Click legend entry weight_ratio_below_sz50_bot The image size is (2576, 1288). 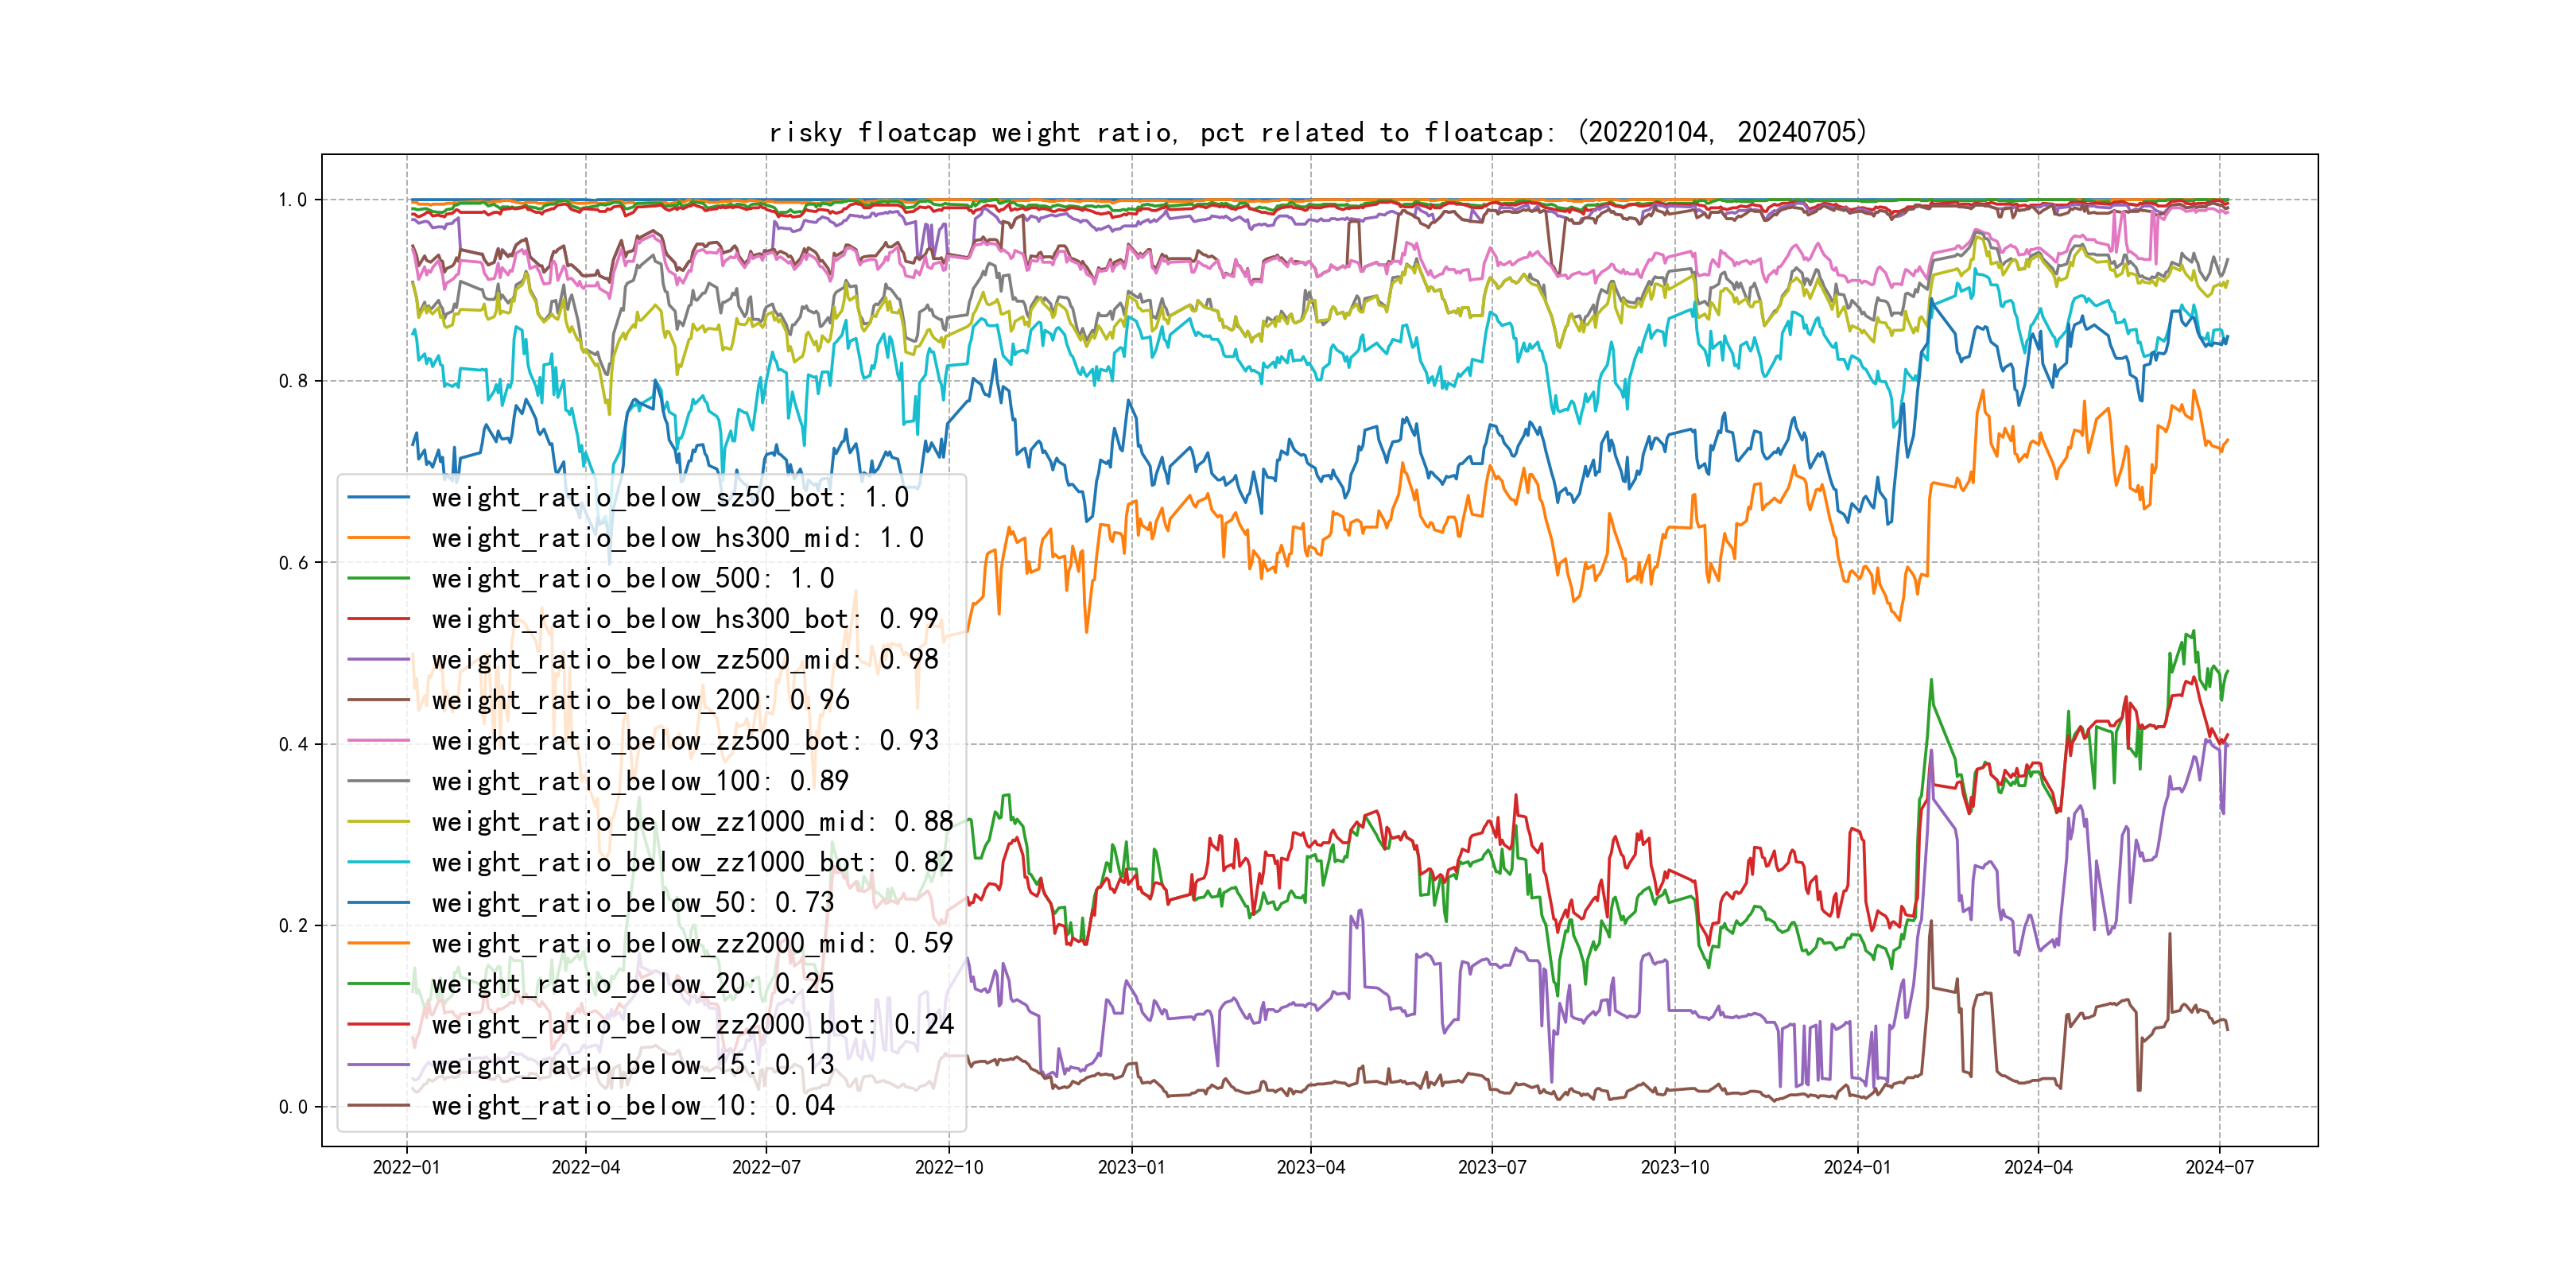669,497
